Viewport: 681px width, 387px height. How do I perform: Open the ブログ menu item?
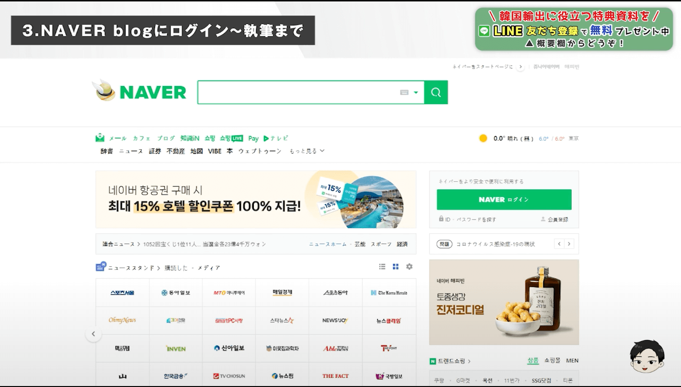point(165,137)
